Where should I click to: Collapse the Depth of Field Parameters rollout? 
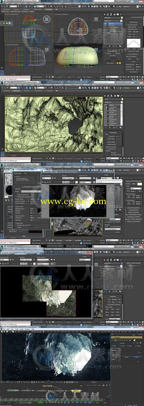coord(133,263)
